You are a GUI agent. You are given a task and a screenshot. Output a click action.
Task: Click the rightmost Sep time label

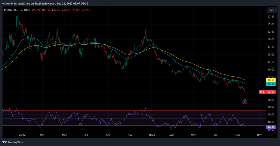coord(238,135)
